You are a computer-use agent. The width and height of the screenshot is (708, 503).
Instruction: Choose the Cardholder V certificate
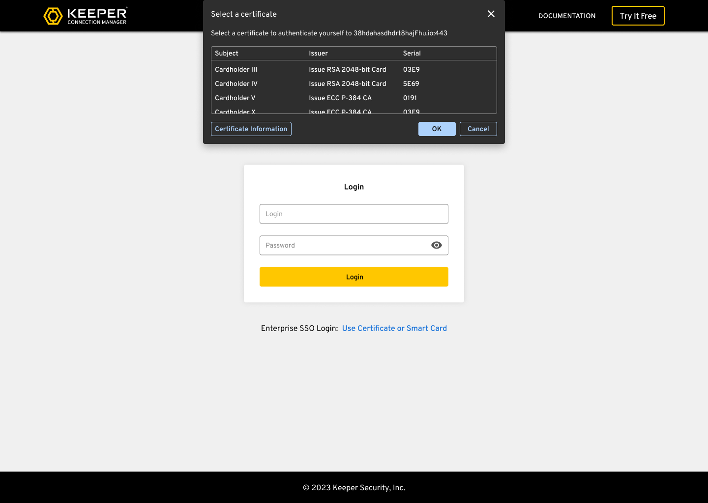(x=235, y=98)
